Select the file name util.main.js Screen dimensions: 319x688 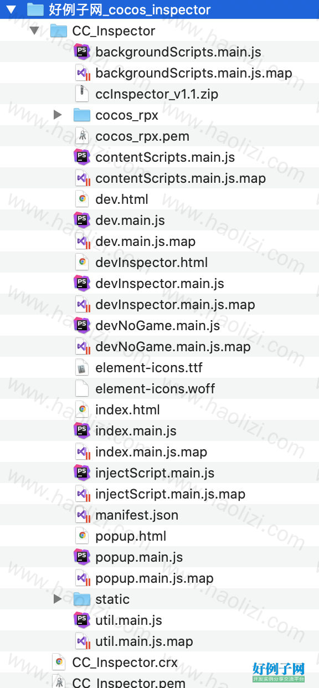pos(128,620)
